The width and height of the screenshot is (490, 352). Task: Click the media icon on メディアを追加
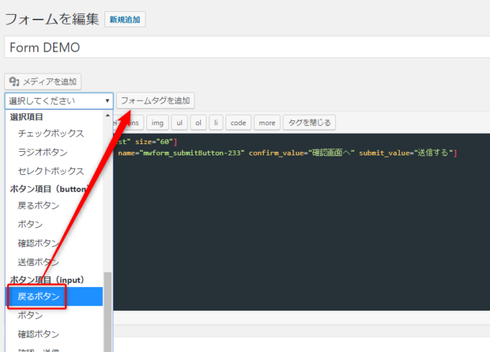point(14,82)
